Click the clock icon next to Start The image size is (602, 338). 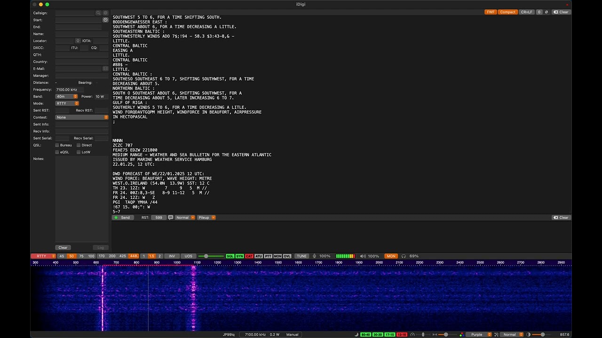[105, 20]
